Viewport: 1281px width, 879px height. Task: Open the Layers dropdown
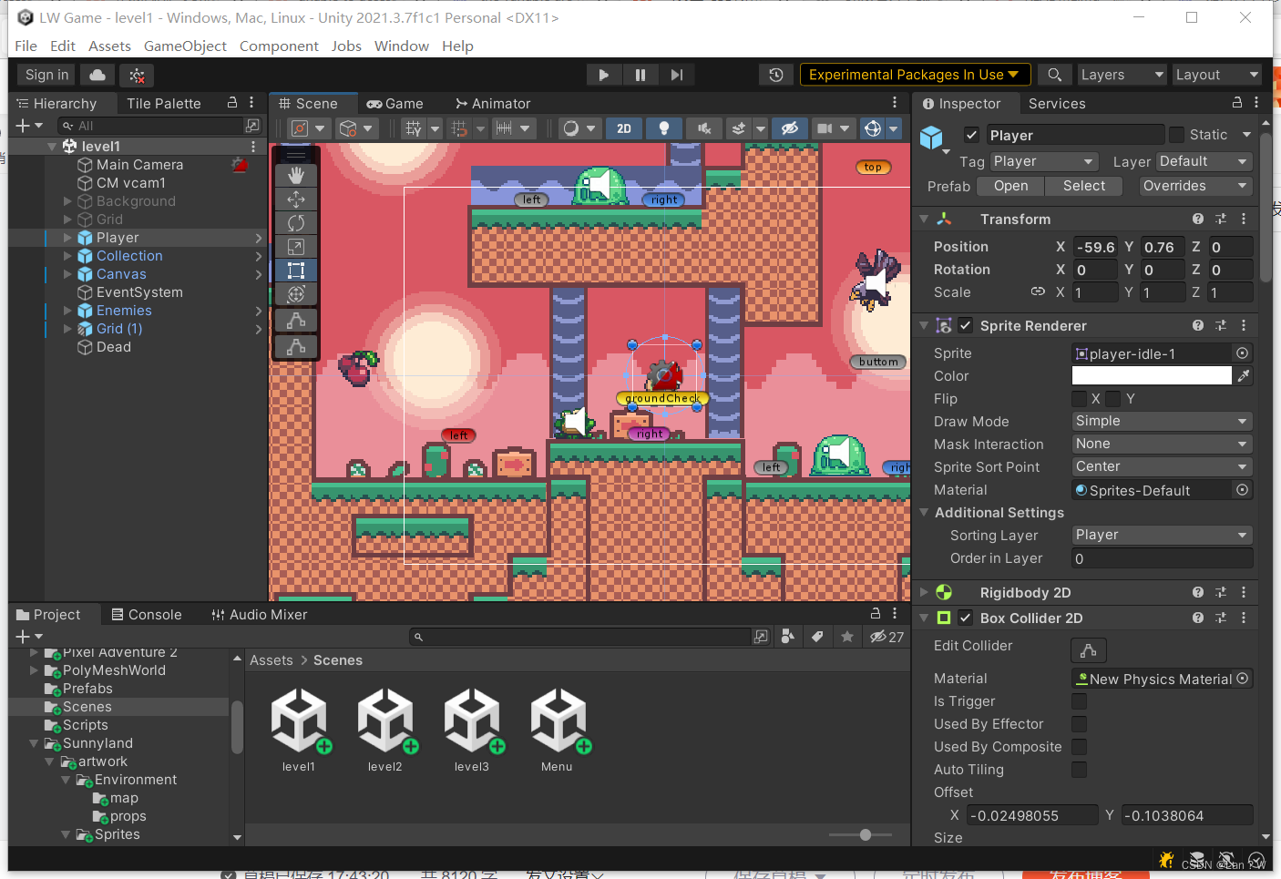click(1122, 75)
